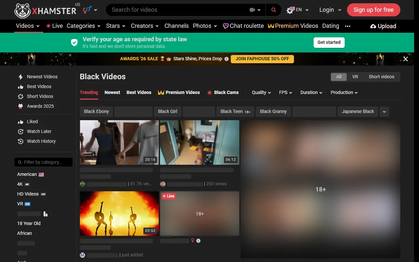Viewport: 419px width, 262px height.
Task: Click the three-dots more menu in navigation
Action: click(x=348, y=26)
